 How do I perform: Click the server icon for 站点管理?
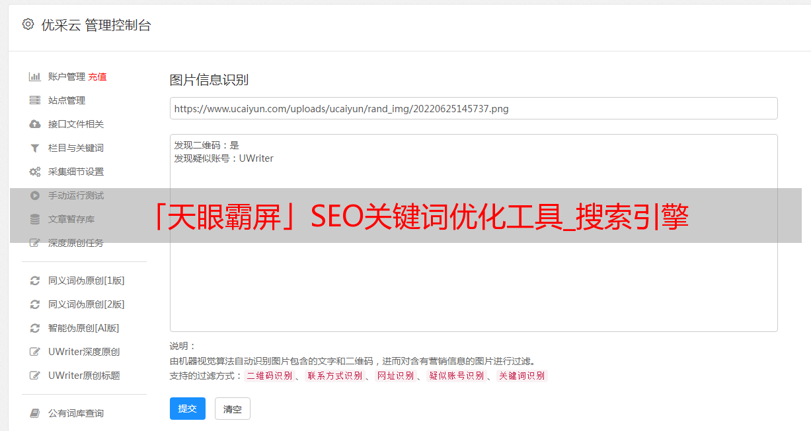click(x=35, y=100)
